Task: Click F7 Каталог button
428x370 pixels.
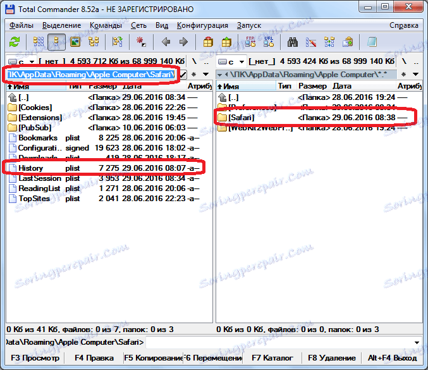Action: coord(272,358)
